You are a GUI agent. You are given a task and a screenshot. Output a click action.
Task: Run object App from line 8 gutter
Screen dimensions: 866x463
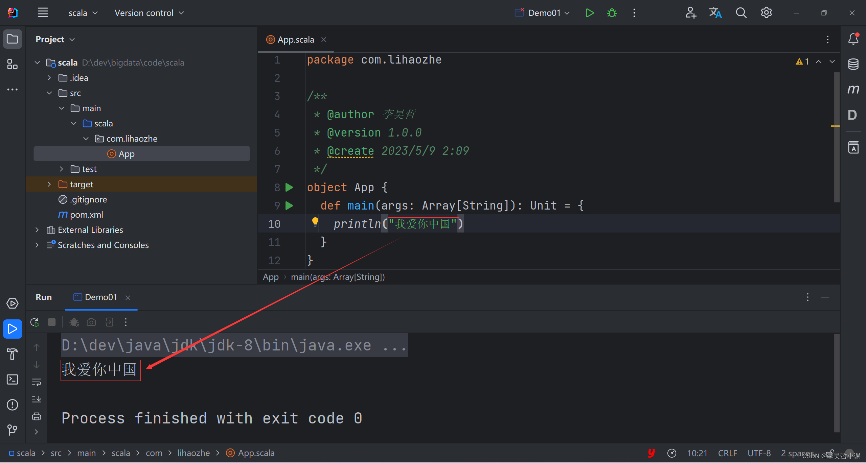pos(289,187)
